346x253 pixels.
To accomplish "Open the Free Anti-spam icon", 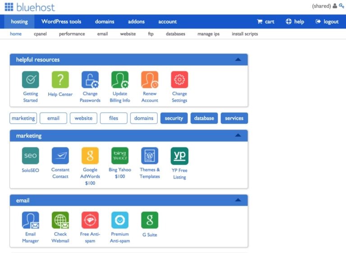I will (90, 220).
